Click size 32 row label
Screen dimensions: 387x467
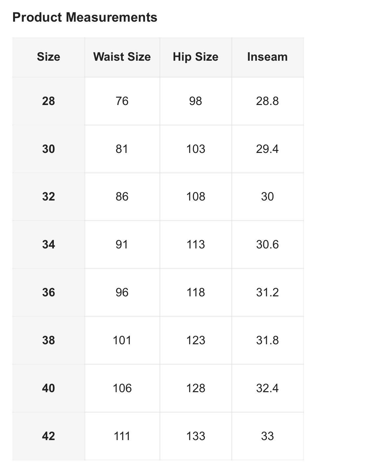point(49,197)
